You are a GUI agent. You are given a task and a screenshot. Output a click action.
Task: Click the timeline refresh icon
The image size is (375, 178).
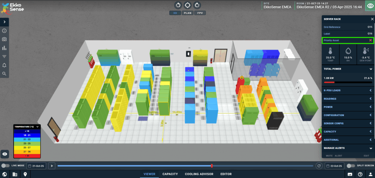(318, 166)
